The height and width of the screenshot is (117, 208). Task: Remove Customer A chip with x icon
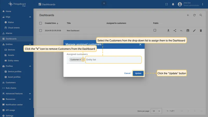coord(83,60)
